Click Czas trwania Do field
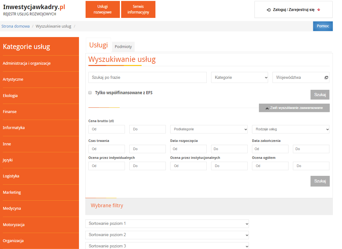 point(148,149)
